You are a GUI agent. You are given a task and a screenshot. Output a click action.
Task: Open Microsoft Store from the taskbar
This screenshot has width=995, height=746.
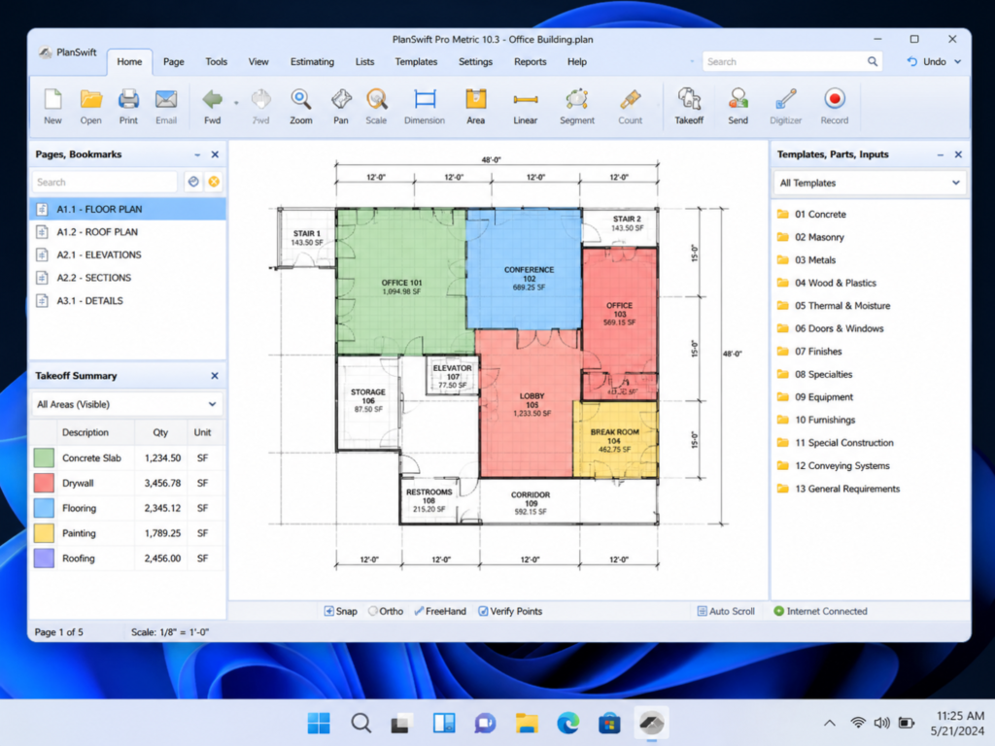click(x=609, y=723)
